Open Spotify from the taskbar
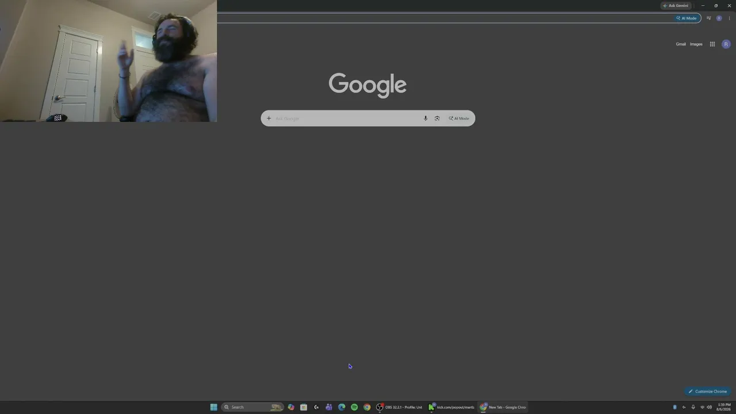This screenshot has height=414, width=736. (354, 407)
